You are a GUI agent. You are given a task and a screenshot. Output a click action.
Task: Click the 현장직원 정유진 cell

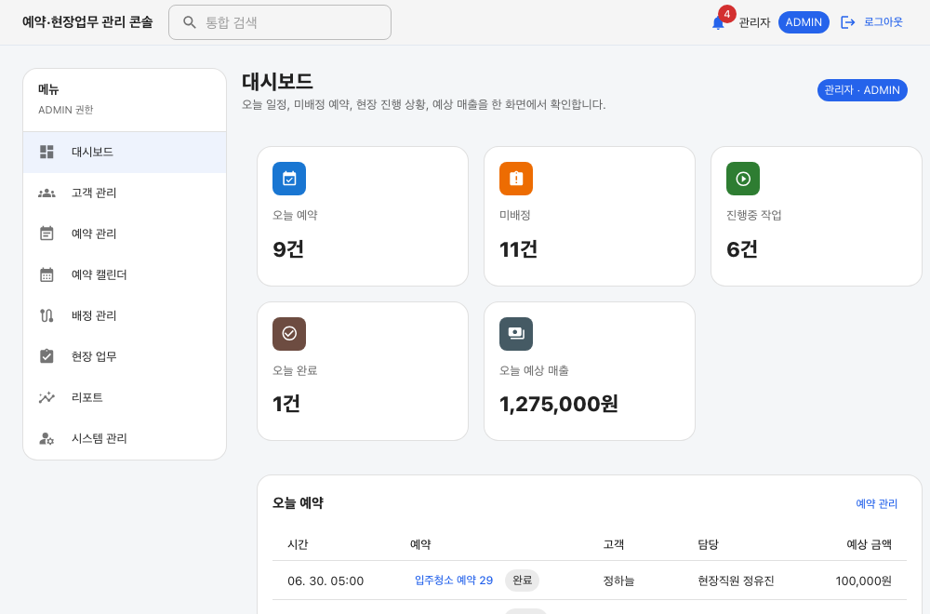click(736, 581)
